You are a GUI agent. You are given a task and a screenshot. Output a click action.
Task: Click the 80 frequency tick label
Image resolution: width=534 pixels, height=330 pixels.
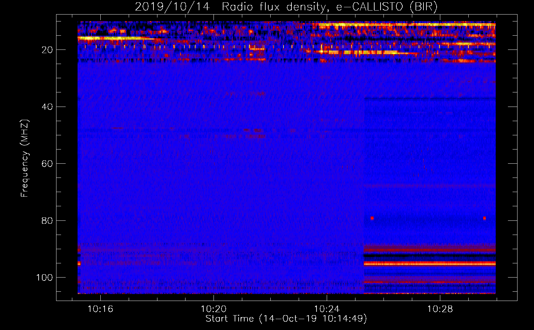point(47,220)
